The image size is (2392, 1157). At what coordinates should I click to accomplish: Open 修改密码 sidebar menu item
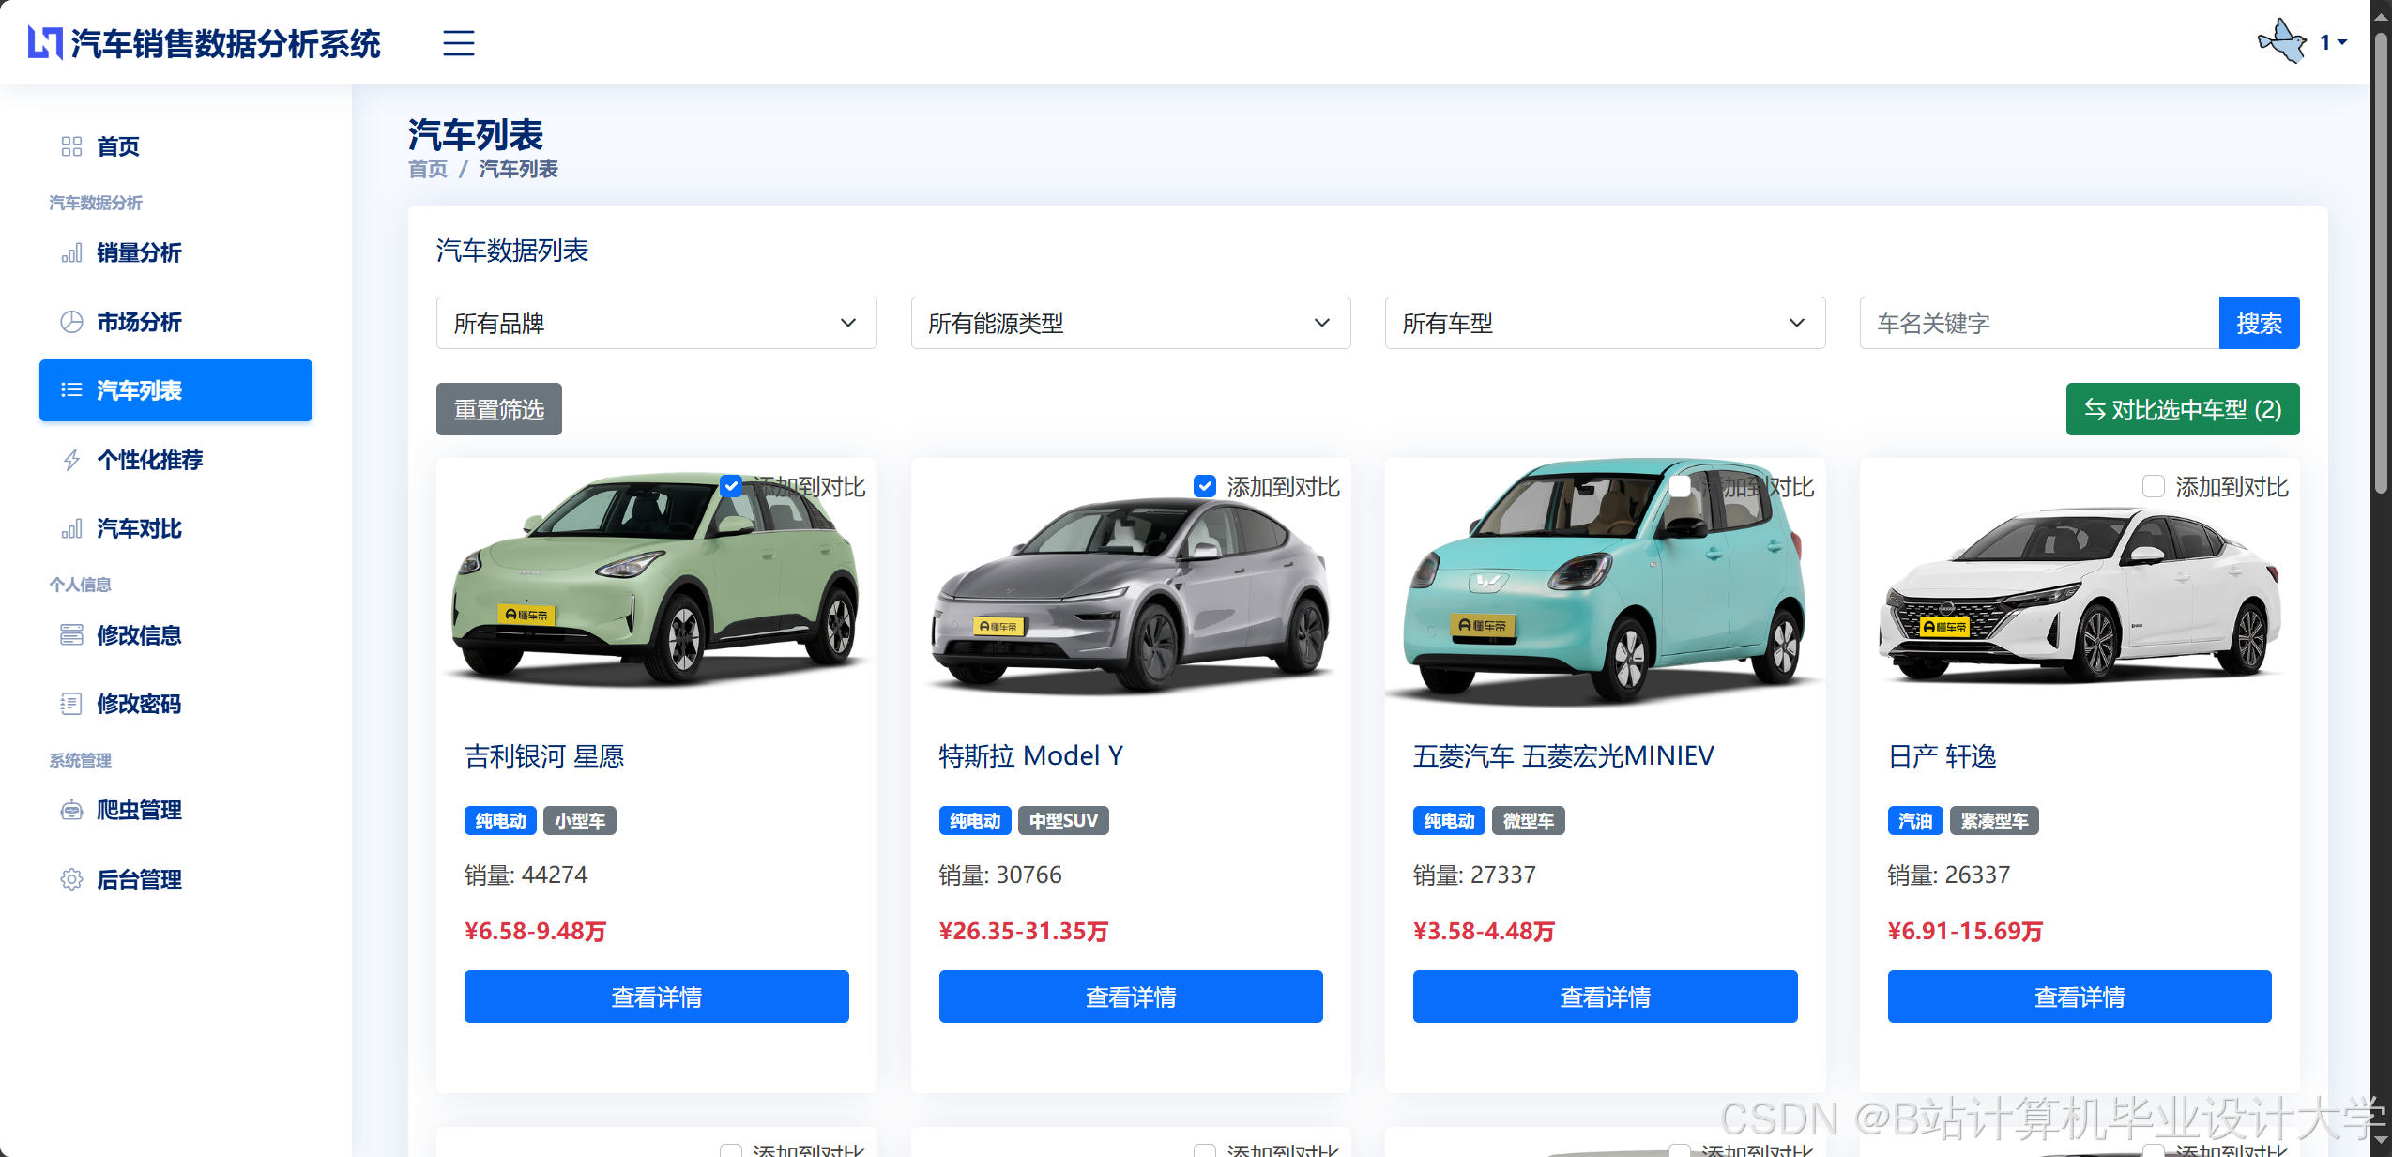139,704
